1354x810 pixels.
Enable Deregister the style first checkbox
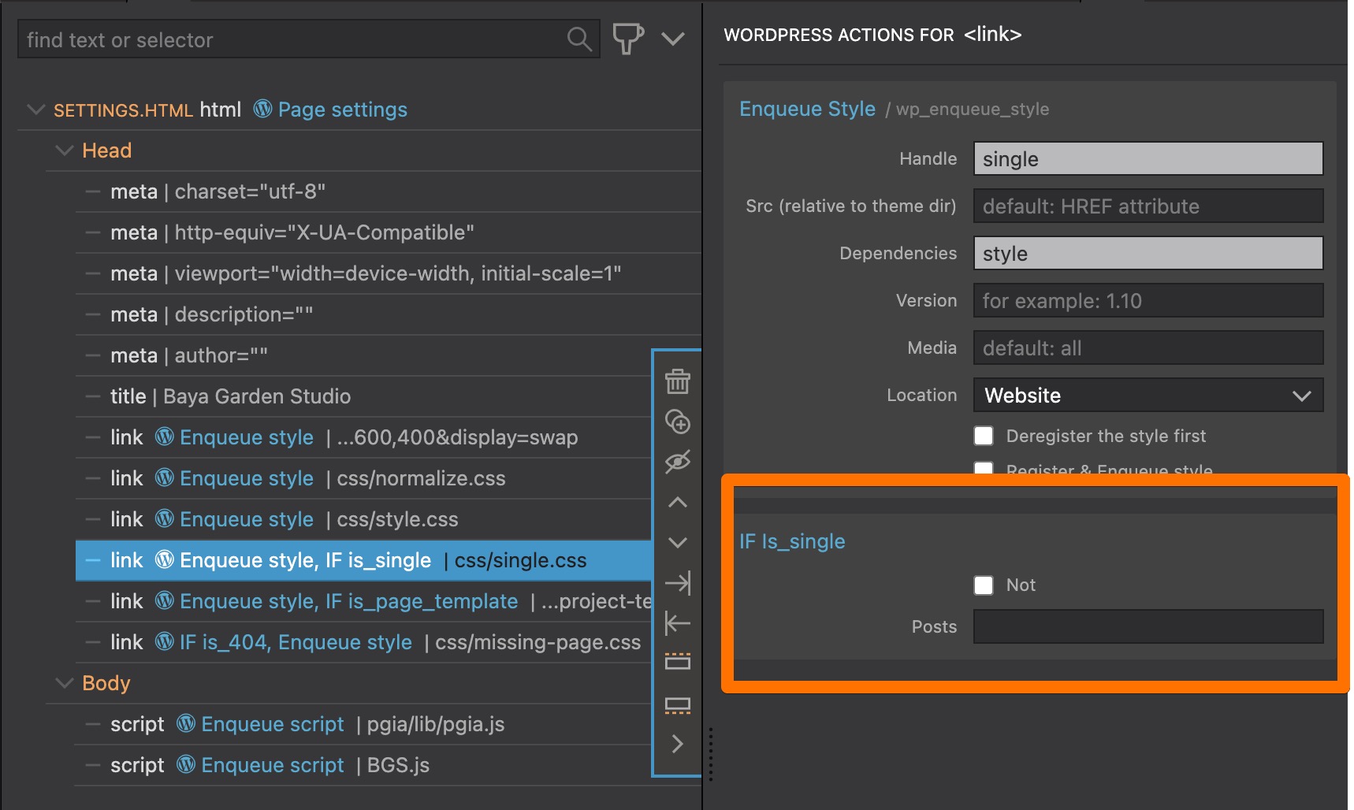[984, 436]
